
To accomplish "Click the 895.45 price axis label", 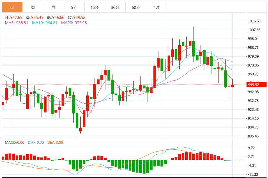I will coord(254,136).
